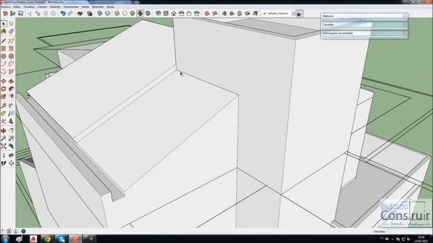
Task: Activate the Protractor tool
Action: click(3, 113)
